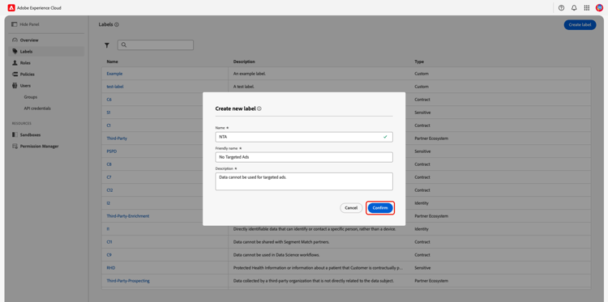Click the info icon beside Create new label

259,108
